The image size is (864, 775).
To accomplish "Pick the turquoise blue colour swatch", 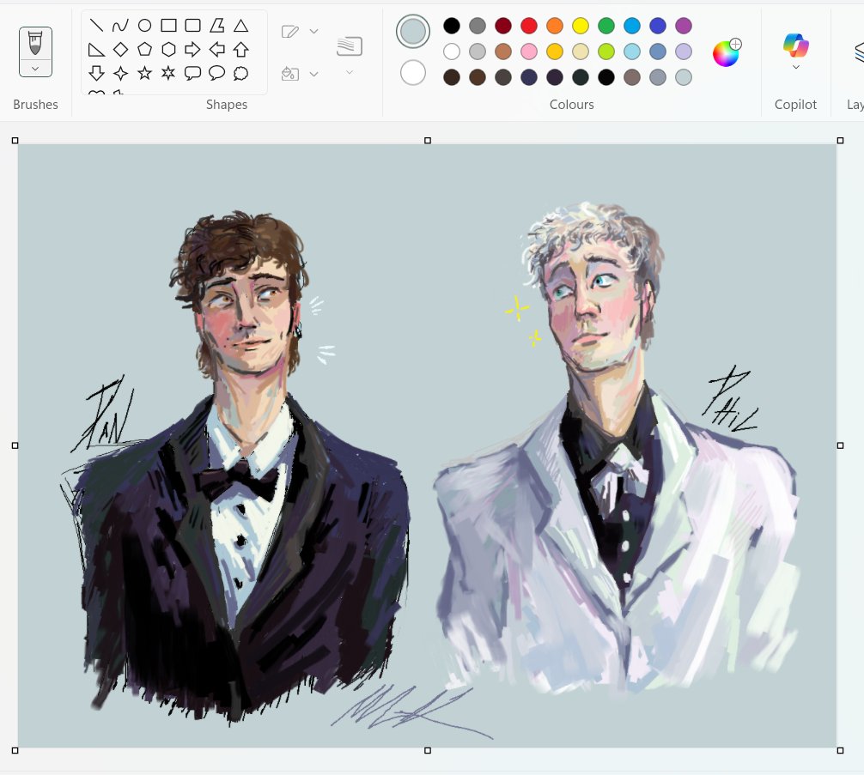I will point(632,26).
